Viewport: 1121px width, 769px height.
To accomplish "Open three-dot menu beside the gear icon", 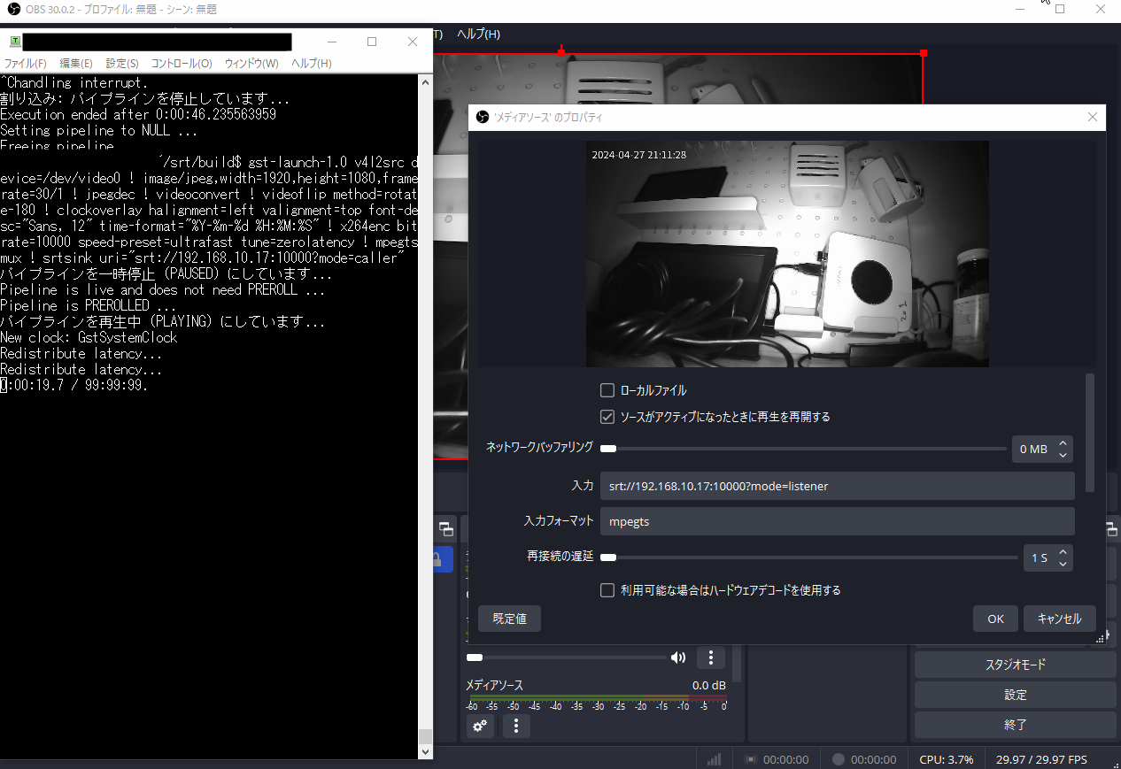I will [516, 726].
